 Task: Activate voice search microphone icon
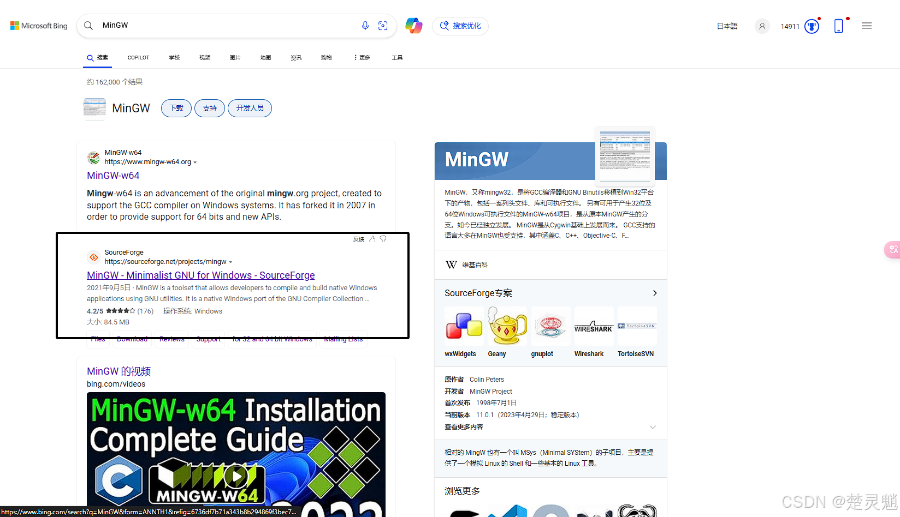pos(365,26)
